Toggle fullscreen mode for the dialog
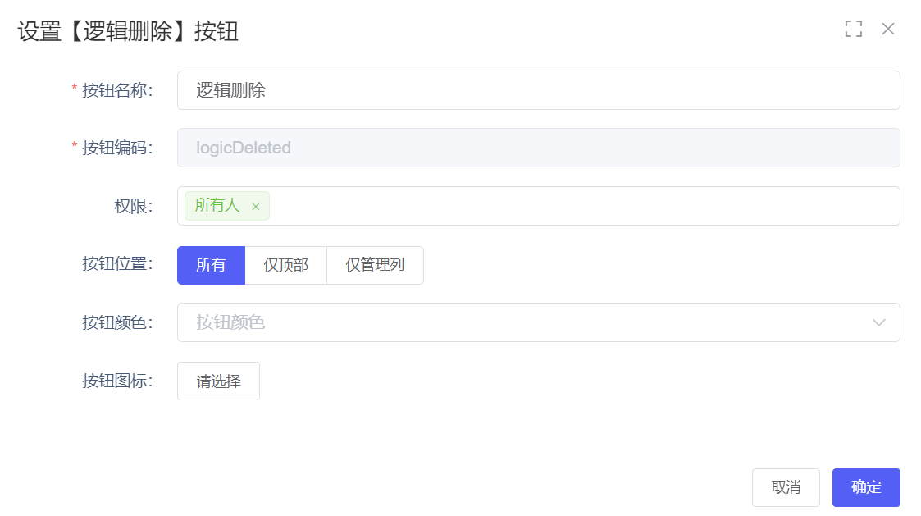The width and height of the screenshot is (921, 516). point(854,30)
